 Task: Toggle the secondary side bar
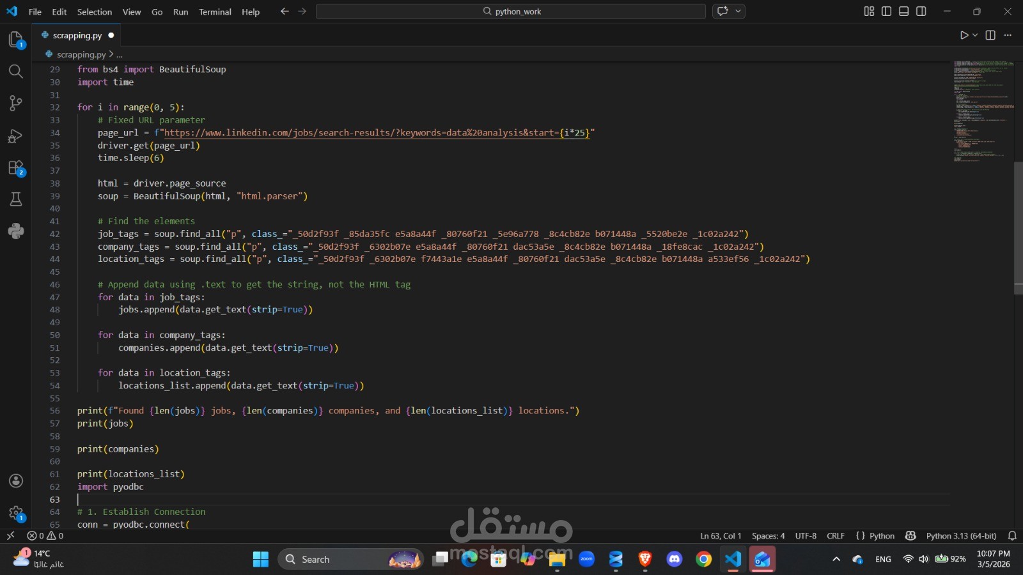[921, 11]
